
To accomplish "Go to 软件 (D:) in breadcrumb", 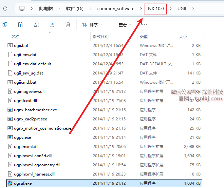I will [x=75, y=9].
